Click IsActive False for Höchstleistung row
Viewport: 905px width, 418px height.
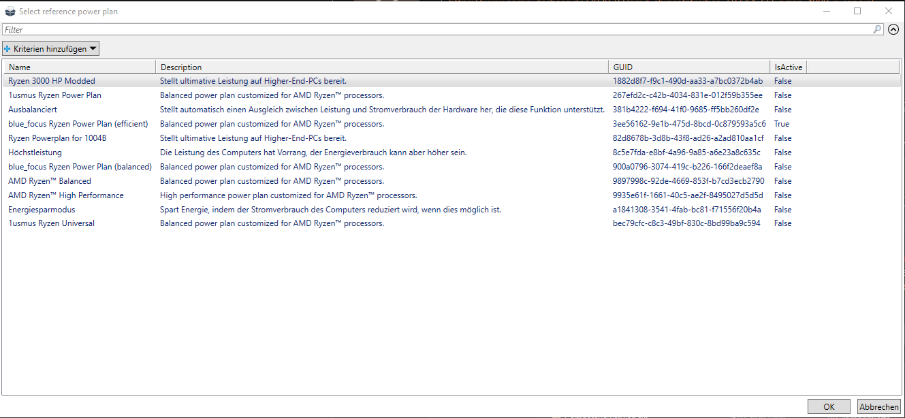(782, 152)
